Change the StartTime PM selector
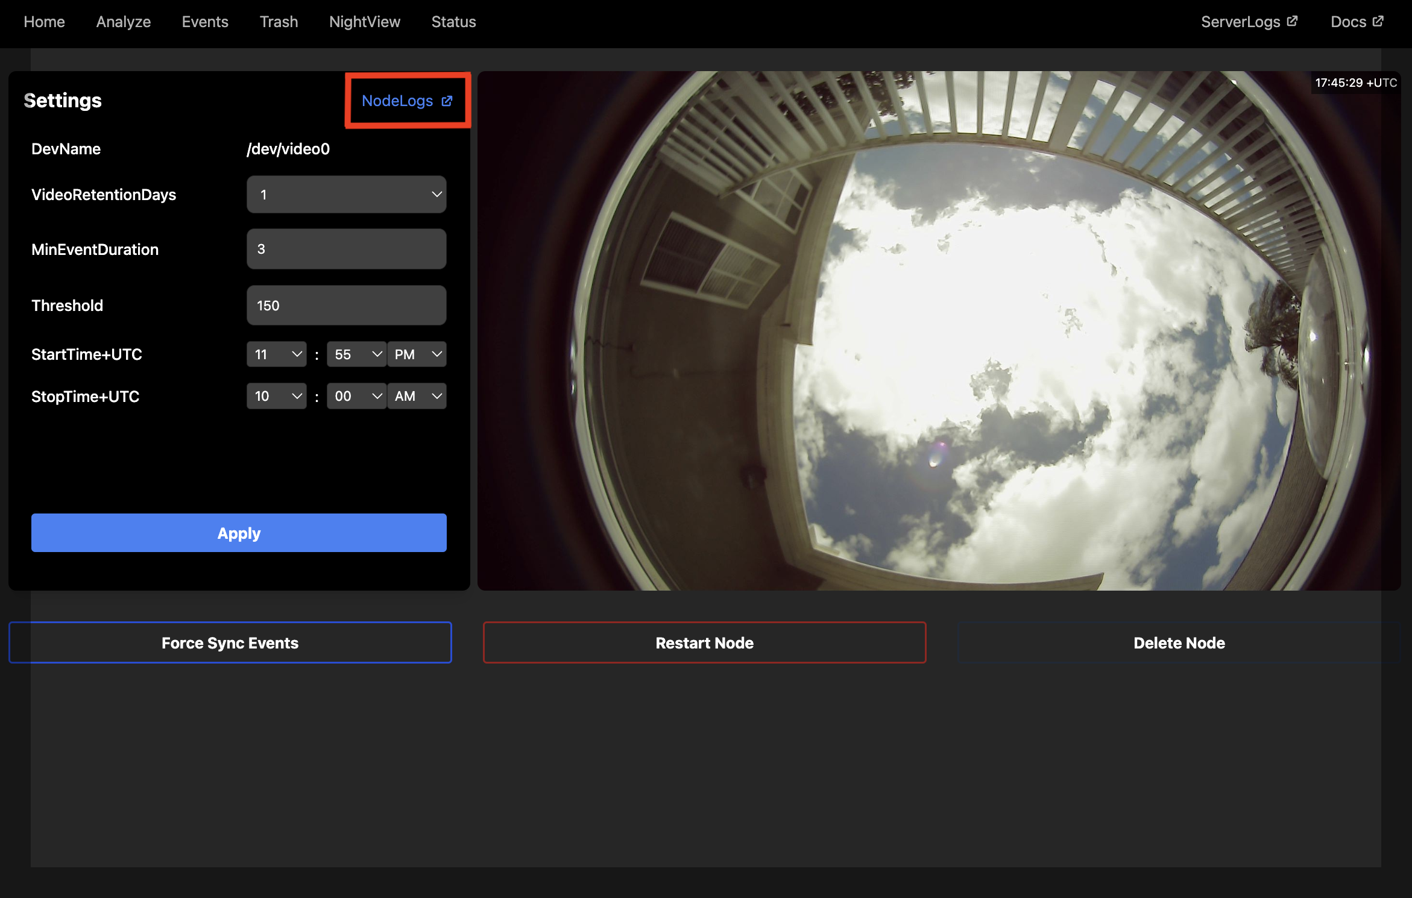The image size is (1412, 898). [417, 354]
